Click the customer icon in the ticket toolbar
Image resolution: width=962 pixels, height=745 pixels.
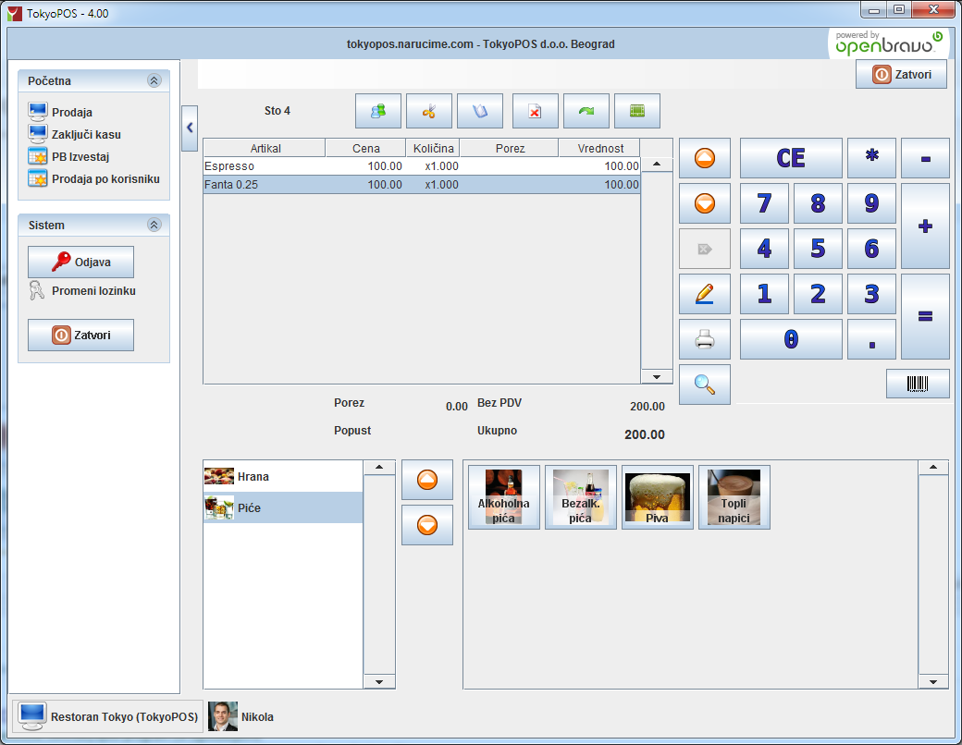378,111
